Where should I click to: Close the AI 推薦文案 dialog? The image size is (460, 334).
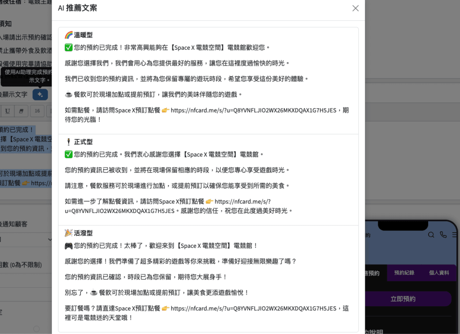355,8
